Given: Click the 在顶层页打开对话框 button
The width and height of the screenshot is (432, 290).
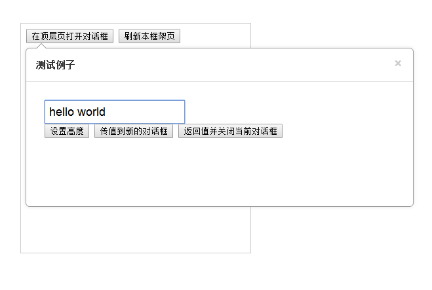Looking at the screenshot, I should point(70,37).
